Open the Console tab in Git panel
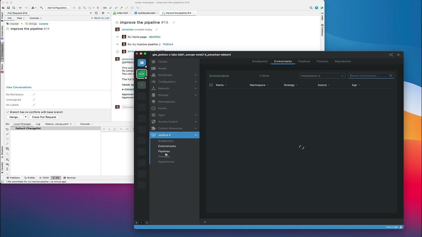The height and width of the screenshot is (237, 422). [85, 124]
